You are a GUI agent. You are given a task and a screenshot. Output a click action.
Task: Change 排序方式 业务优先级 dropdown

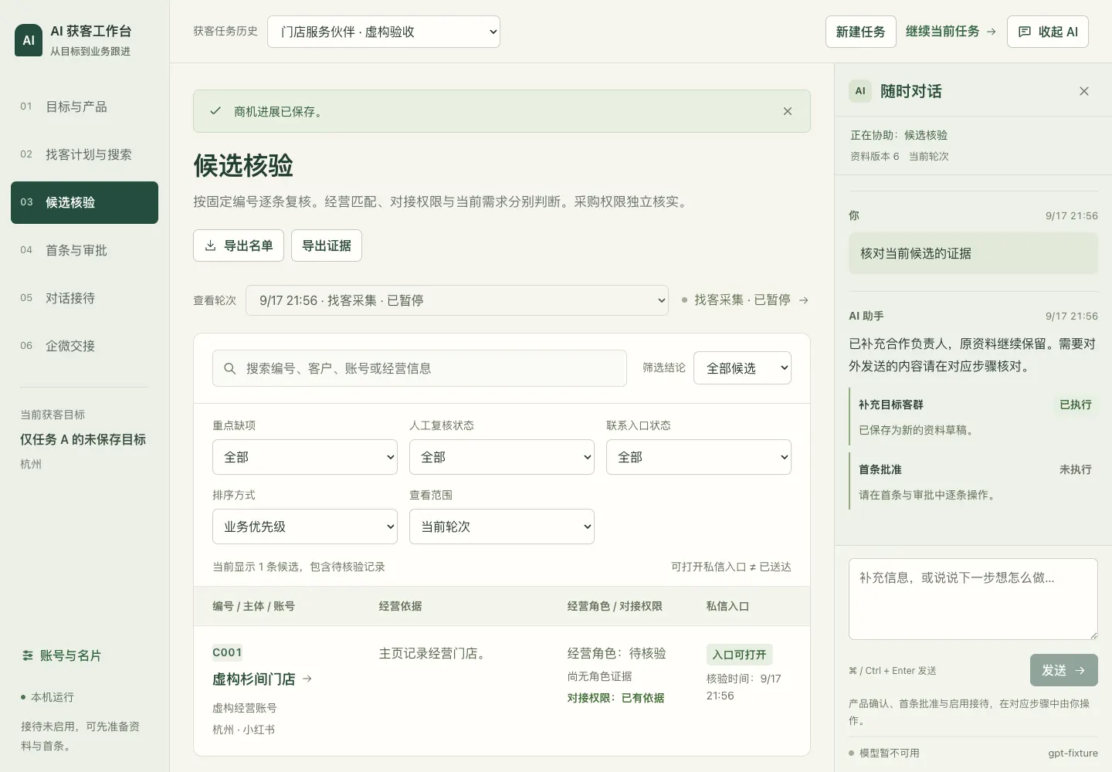[x=305, y=527]
